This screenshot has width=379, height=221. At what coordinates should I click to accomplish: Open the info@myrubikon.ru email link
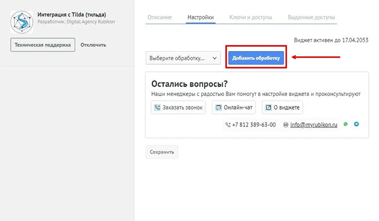point(314,125)
